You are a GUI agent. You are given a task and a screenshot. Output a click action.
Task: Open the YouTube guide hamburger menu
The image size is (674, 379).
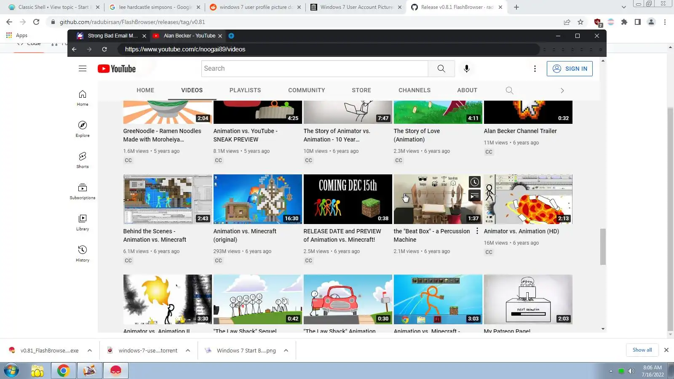83,69
